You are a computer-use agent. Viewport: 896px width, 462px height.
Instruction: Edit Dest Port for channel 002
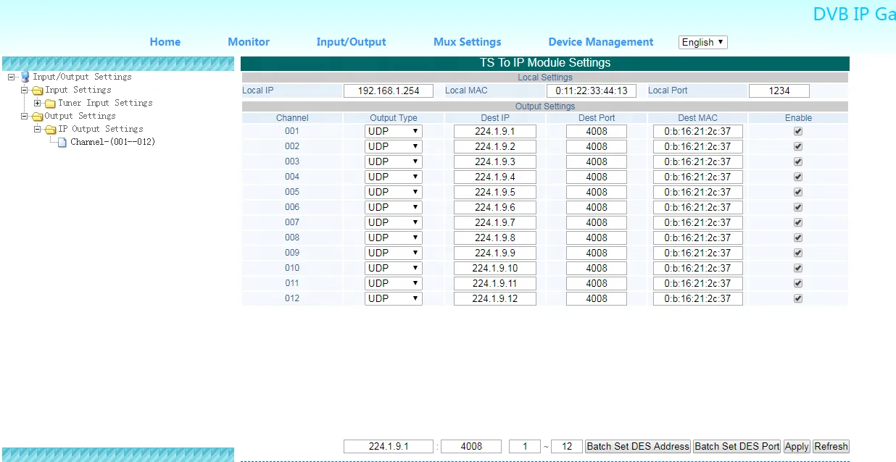click(597, 146)
